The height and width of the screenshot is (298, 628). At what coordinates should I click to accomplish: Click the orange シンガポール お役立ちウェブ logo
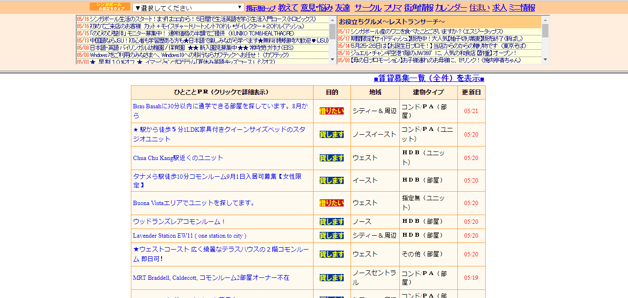[110, 7]
